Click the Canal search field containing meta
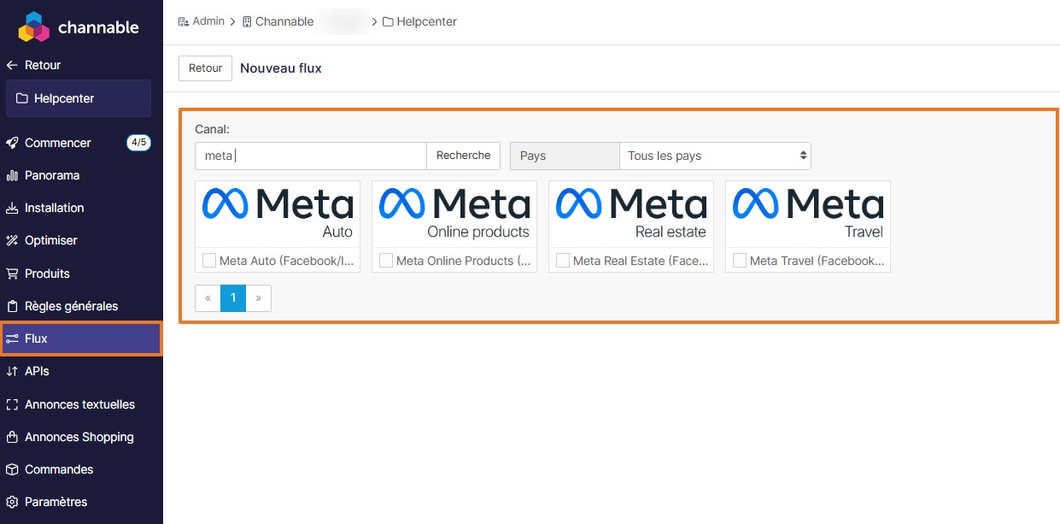This screenshot has width=1060, height=524. pyautogui.click(x=311, y=156)
